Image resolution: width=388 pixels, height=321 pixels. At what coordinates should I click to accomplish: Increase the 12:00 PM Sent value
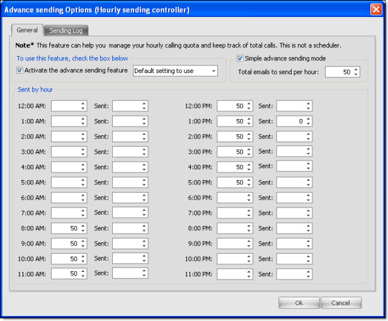(309, 103)
